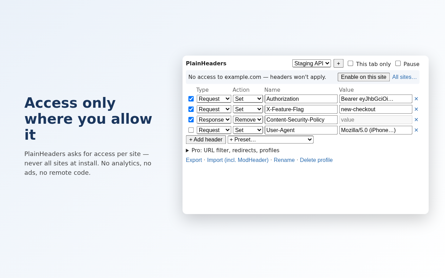Remove the Authorization header row
Image resolution: width=445 pixels, height=278 pixels.
click(416, 99)
